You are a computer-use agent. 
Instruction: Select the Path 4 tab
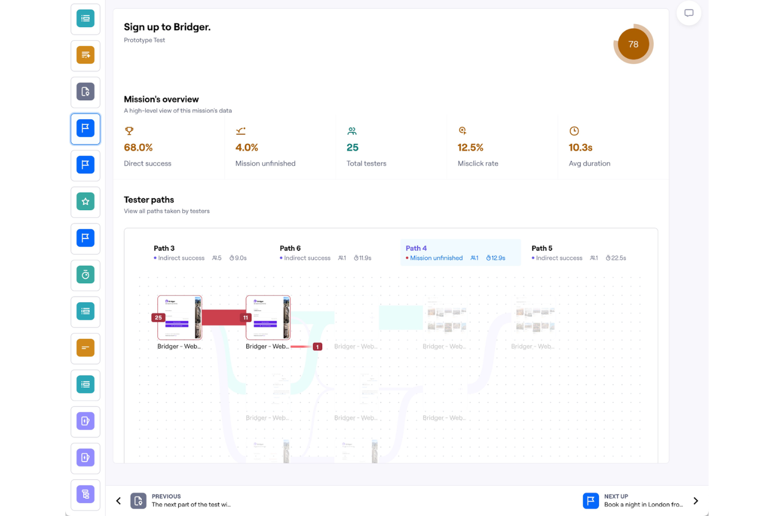tap(461, 253)
